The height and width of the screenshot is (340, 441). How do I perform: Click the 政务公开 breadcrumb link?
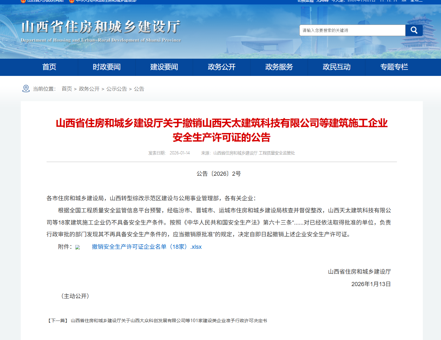click(89, 89)
